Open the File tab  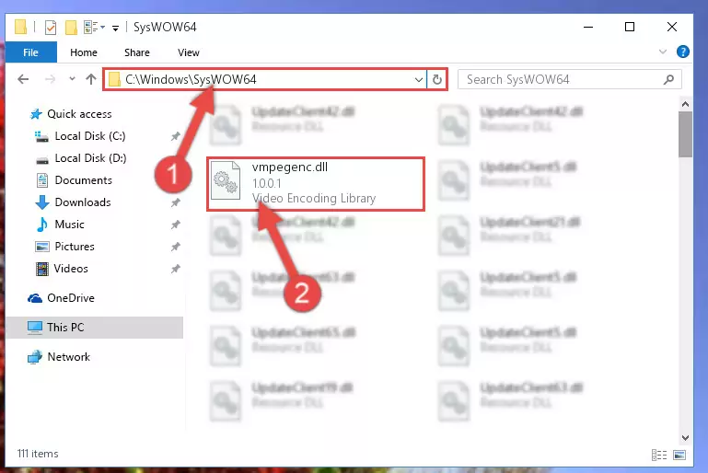pyautogui.click(x=30, y=52)
